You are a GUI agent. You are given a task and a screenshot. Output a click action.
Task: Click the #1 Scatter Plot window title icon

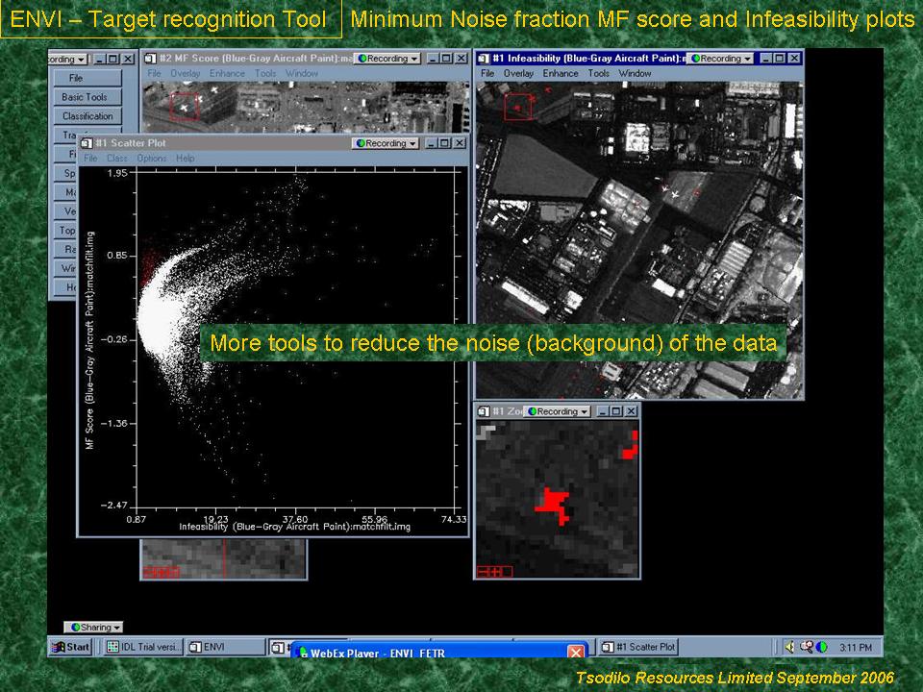click(x=87, y=143)
